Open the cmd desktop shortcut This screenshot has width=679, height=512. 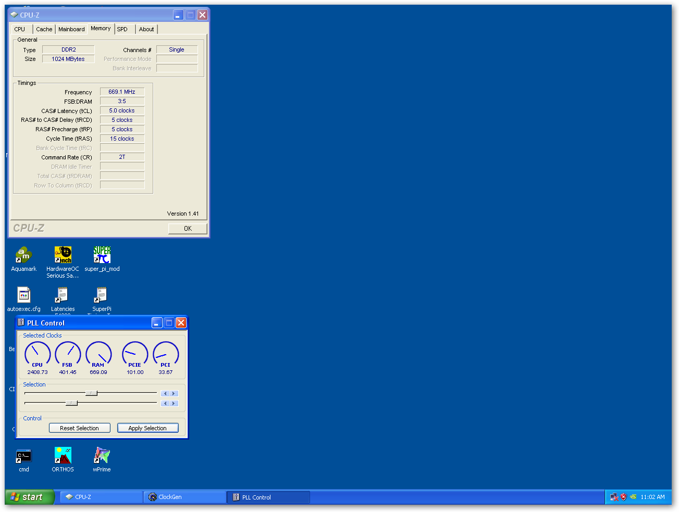24,455
